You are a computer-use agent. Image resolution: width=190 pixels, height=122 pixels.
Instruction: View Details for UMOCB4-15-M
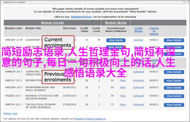pos(174,40)
